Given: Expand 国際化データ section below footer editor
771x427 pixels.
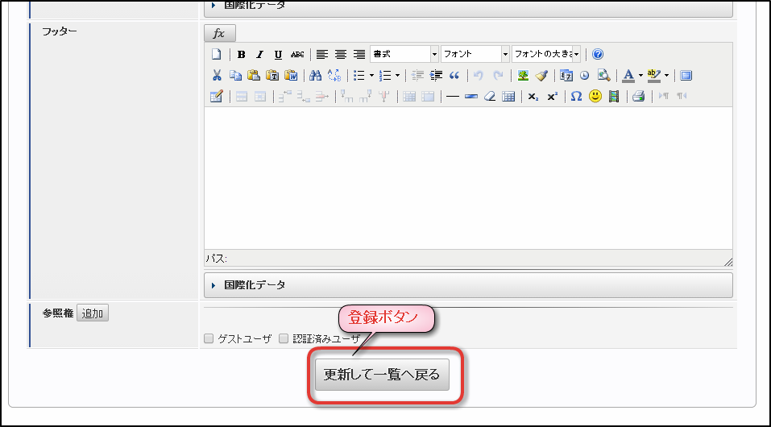Looking at the screenshot, I should click(x=468, y=285).
